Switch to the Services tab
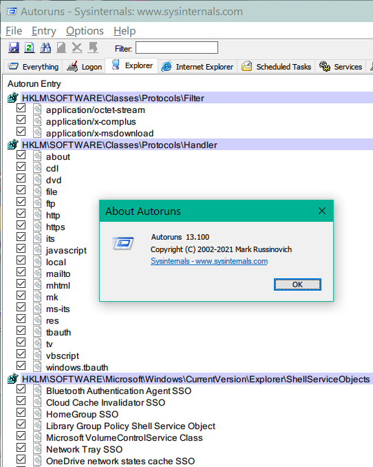 tap(340, 66)
